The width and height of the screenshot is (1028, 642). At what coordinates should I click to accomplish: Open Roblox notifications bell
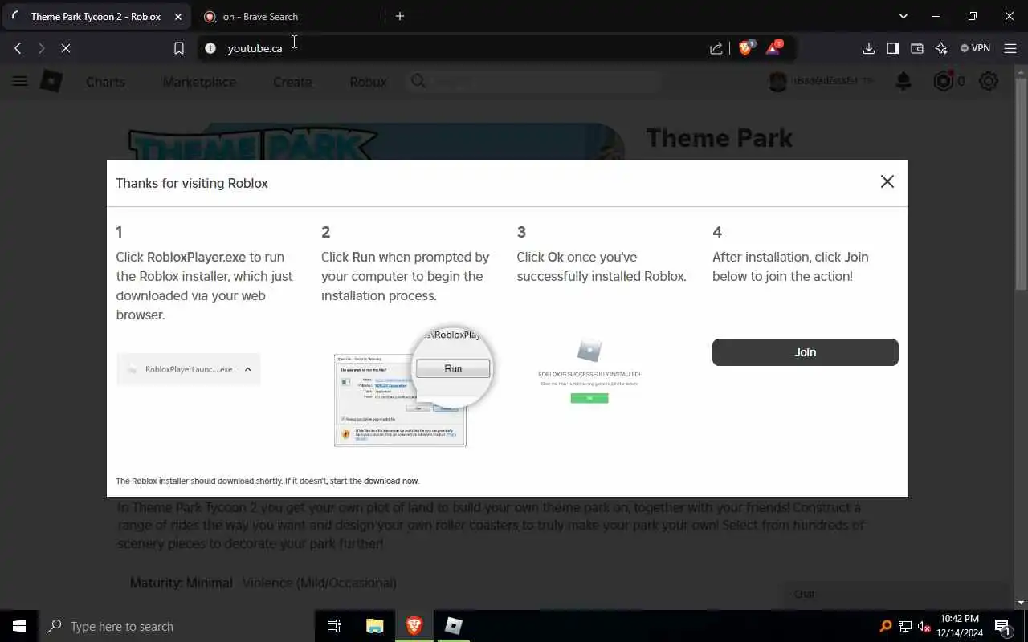[904, 81]
